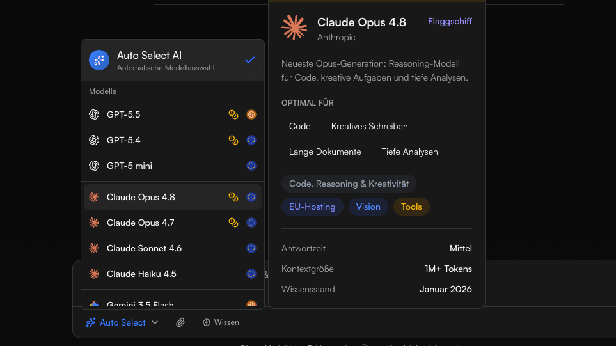616x346 pixels.
Task: Open the Auto Select model dropdown
Action: click(x=122, y=322)
